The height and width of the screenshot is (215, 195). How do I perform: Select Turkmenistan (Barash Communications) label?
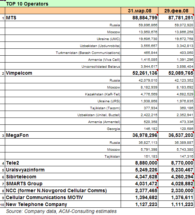(88, 53)
